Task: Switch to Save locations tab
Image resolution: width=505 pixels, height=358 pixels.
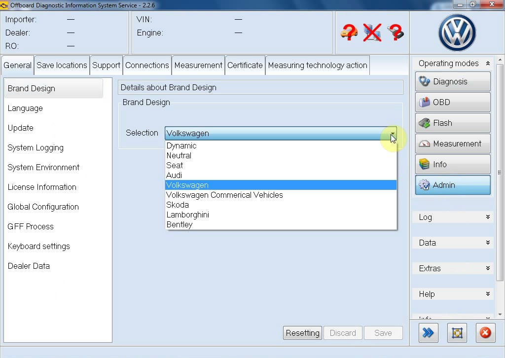Action: (x=62, y=66)
